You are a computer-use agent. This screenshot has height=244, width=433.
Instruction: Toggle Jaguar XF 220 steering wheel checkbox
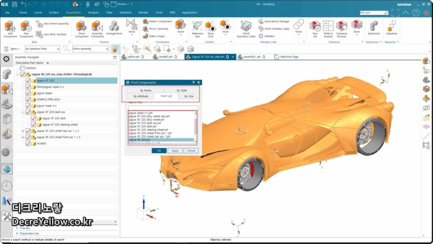click(x=33, y=125)
